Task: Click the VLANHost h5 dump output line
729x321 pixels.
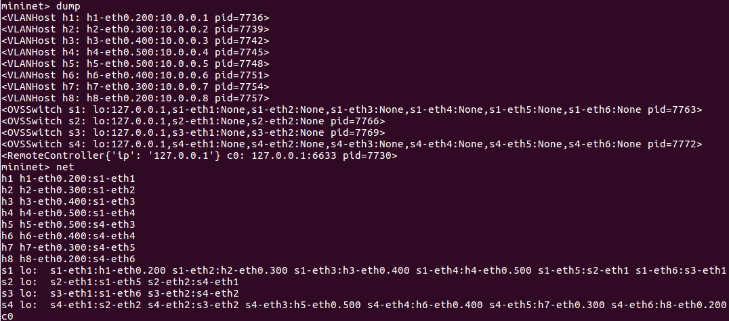Action: click(x=136, y=63)
